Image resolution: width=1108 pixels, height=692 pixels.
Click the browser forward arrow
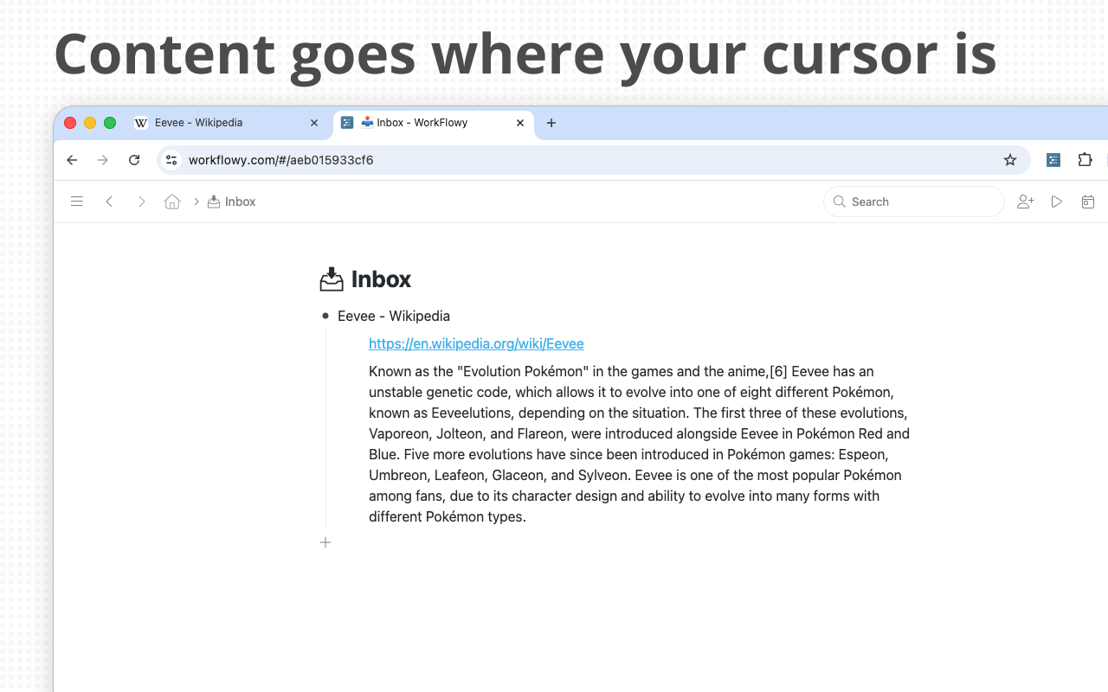[x=103, y=160]
